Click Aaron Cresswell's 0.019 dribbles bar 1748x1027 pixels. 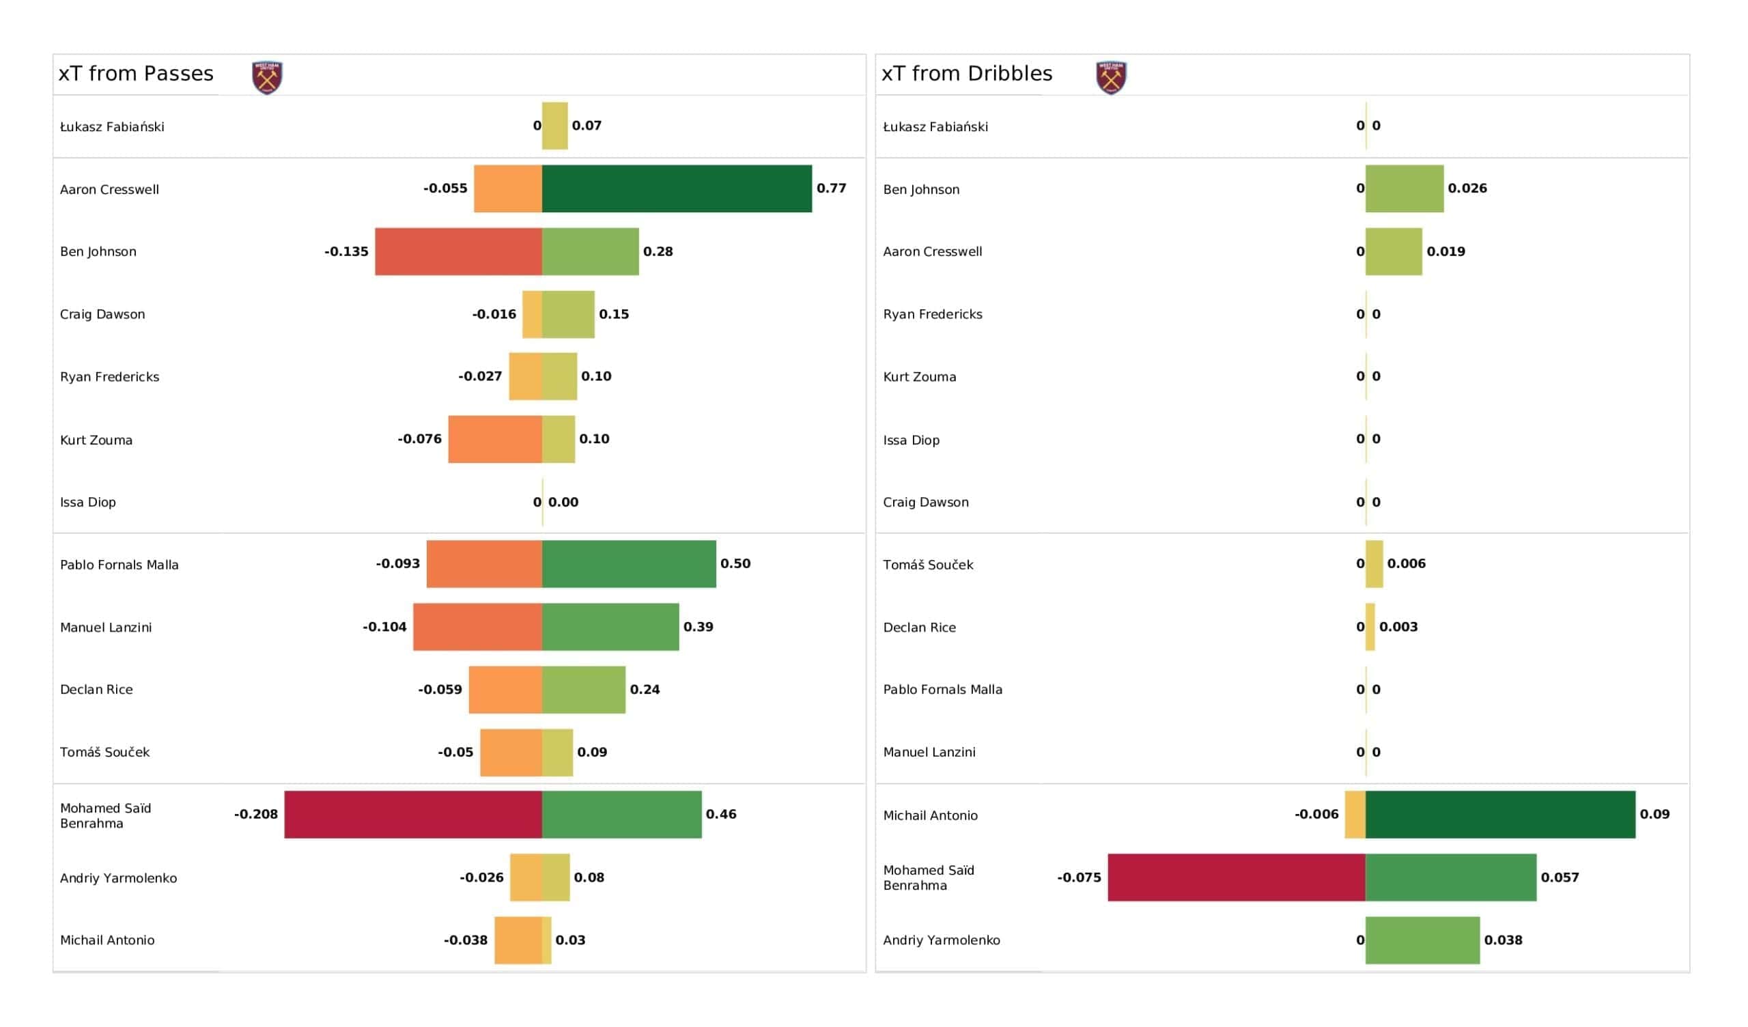[1394, 251]
